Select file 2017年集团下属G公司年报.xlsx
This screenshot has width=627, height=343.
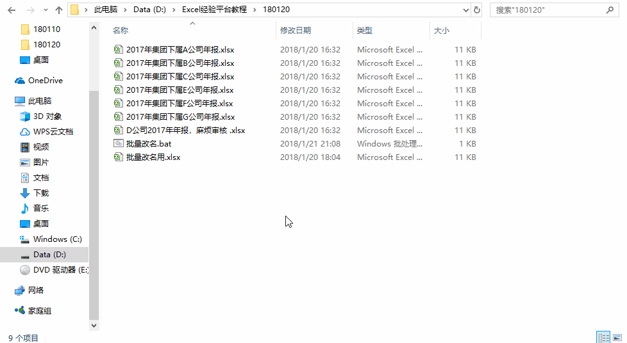tap(180, 117)
